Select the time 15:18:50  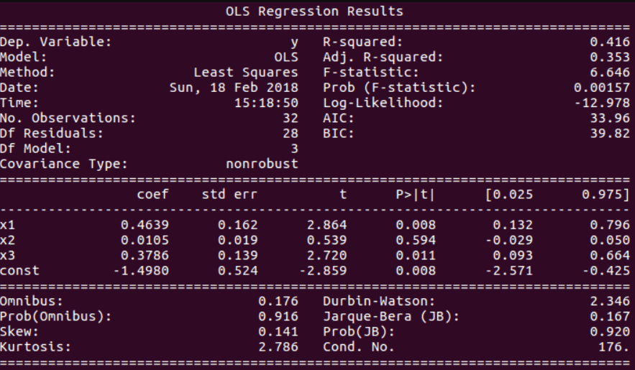[x=266, y=103]
